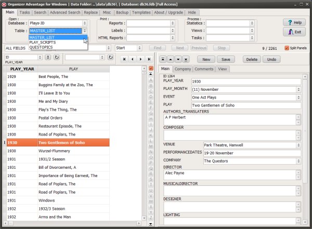Switch to Tasks tab
Screen dimensions: 312x229
(24, 12)
